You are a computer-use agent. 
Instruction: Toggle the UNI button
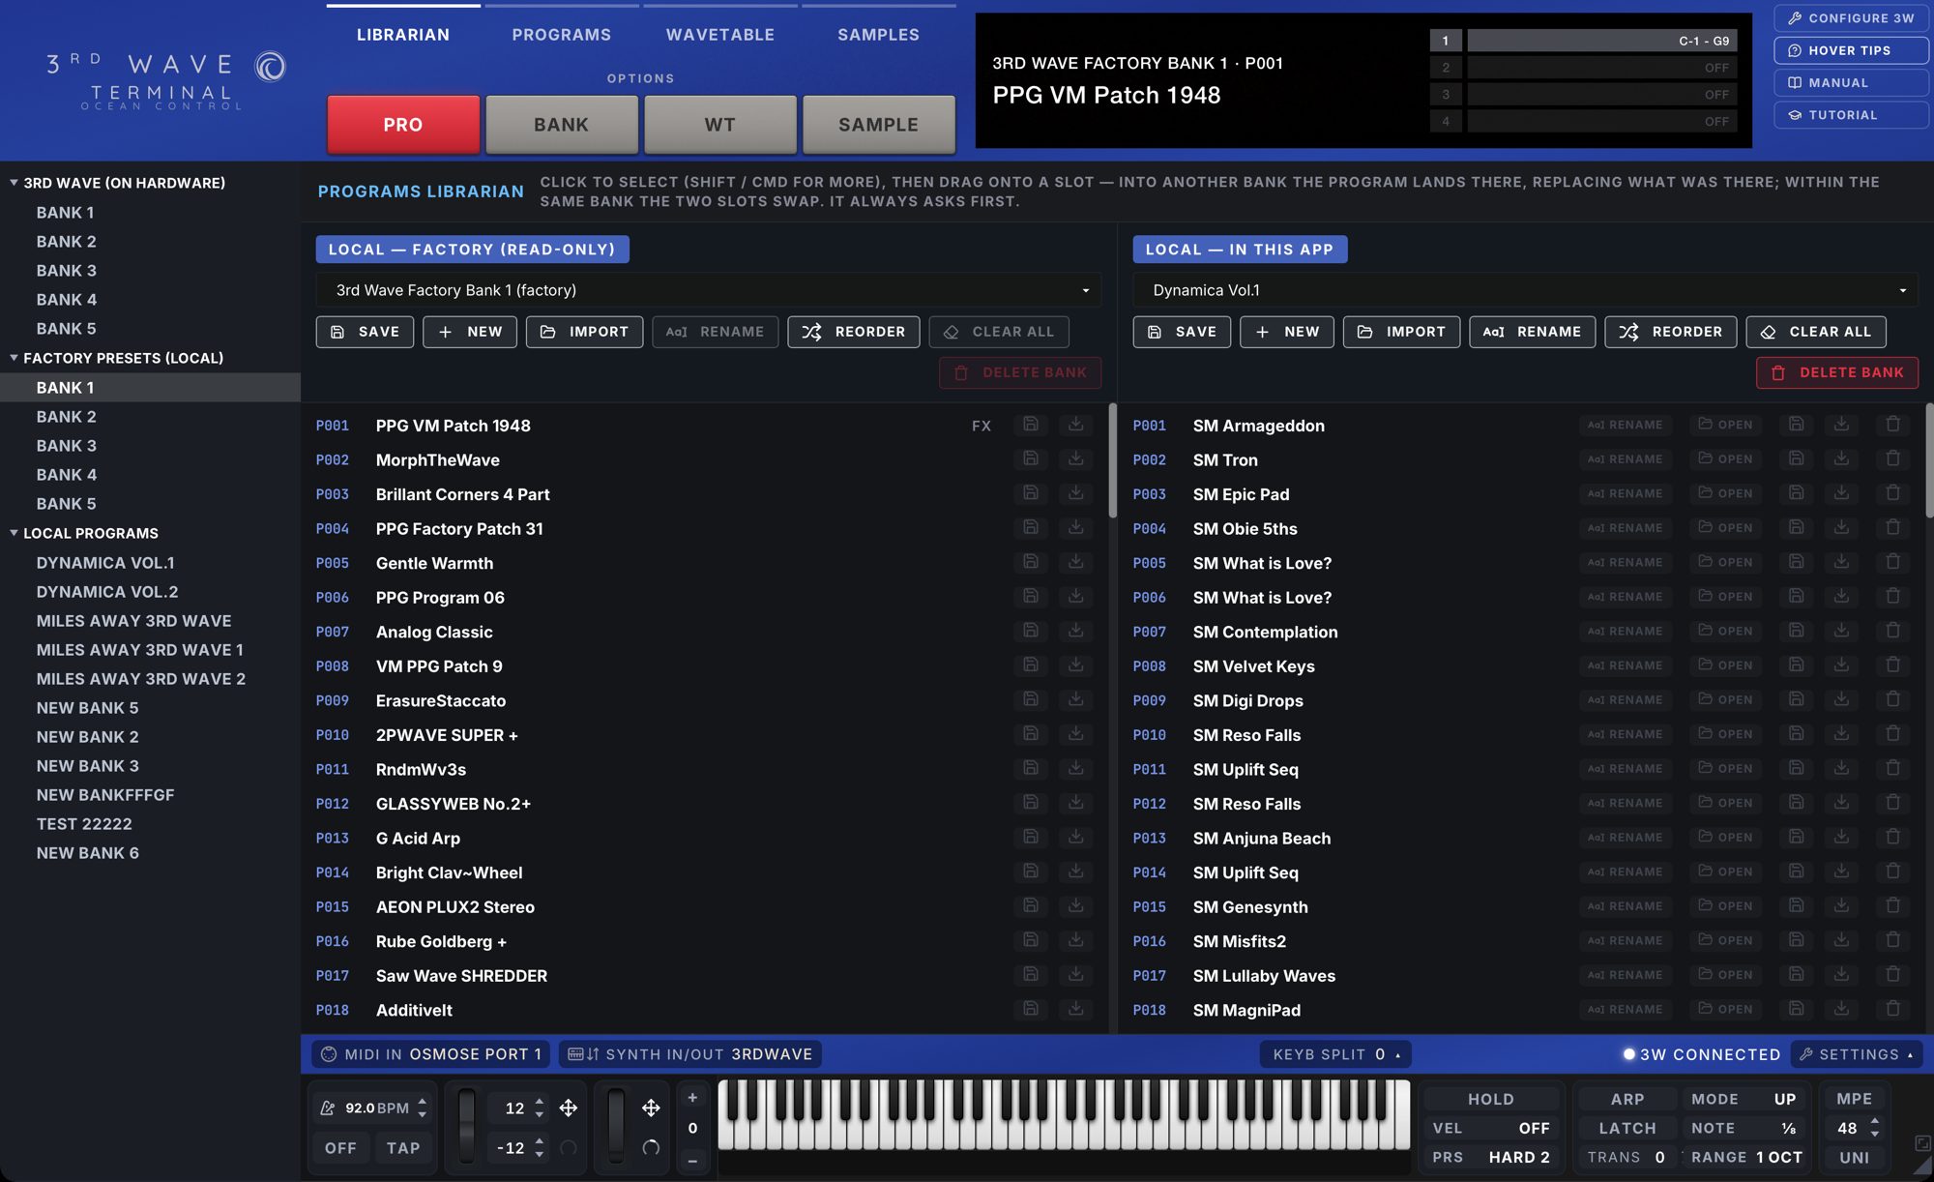[x=1854, y=1158]
